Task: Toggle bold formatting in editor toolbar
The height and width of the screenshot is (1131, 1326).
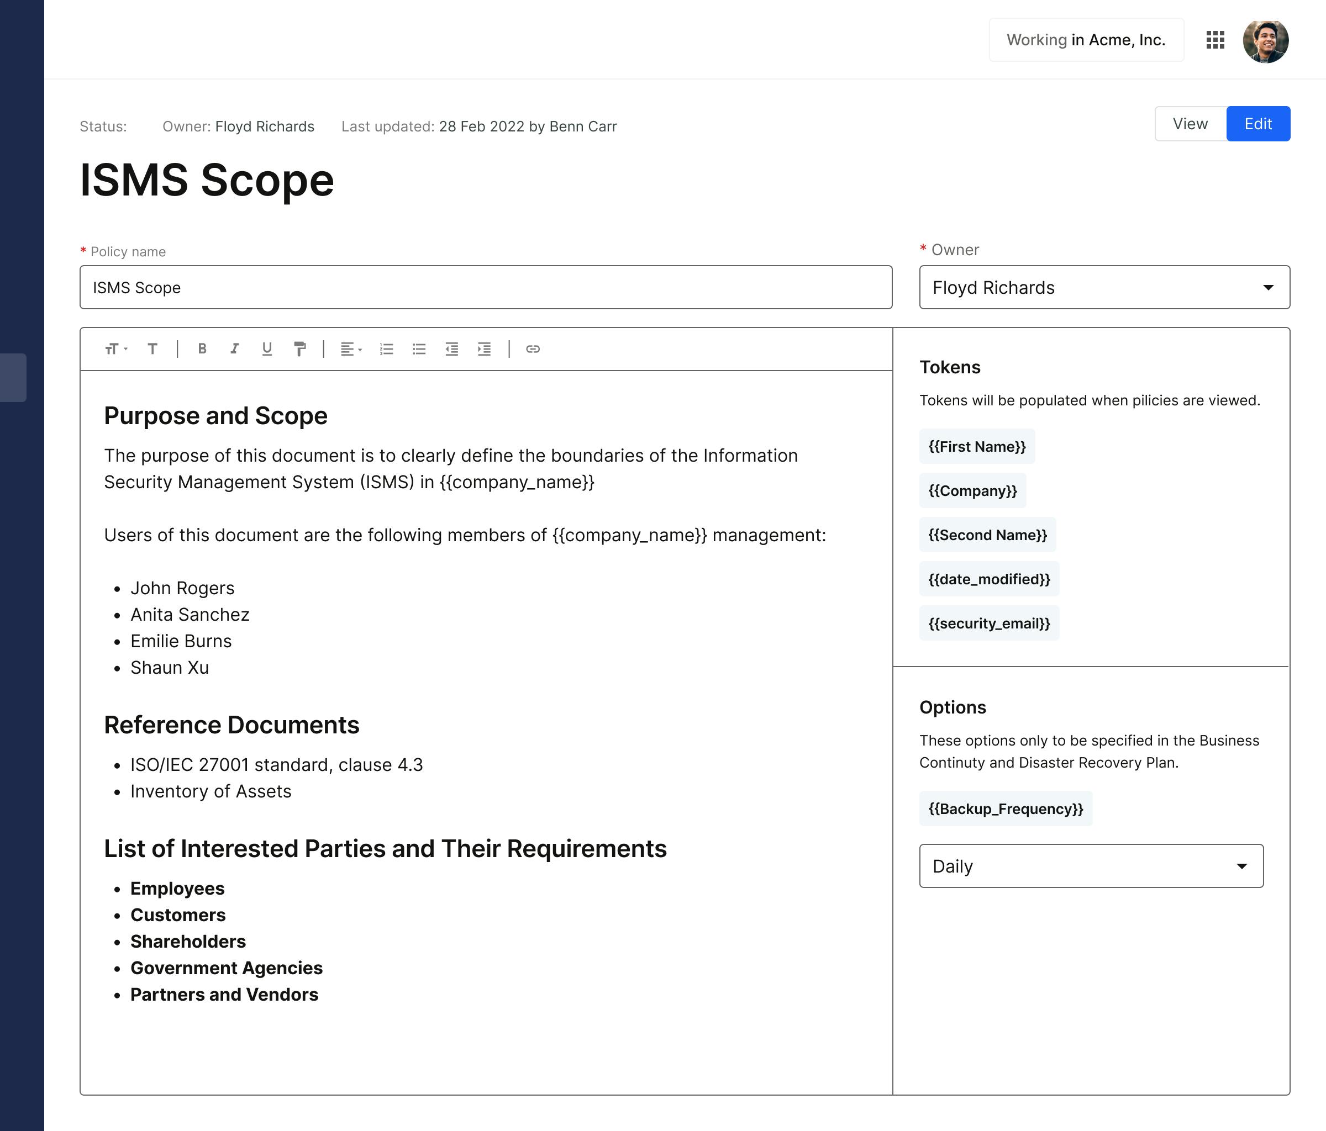Action: coord(202,348)
